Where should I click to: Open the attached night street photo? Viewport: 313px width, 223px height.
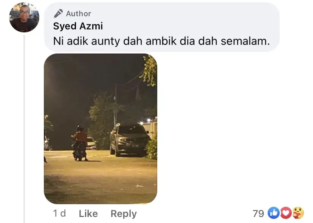(x=101, y=129)
